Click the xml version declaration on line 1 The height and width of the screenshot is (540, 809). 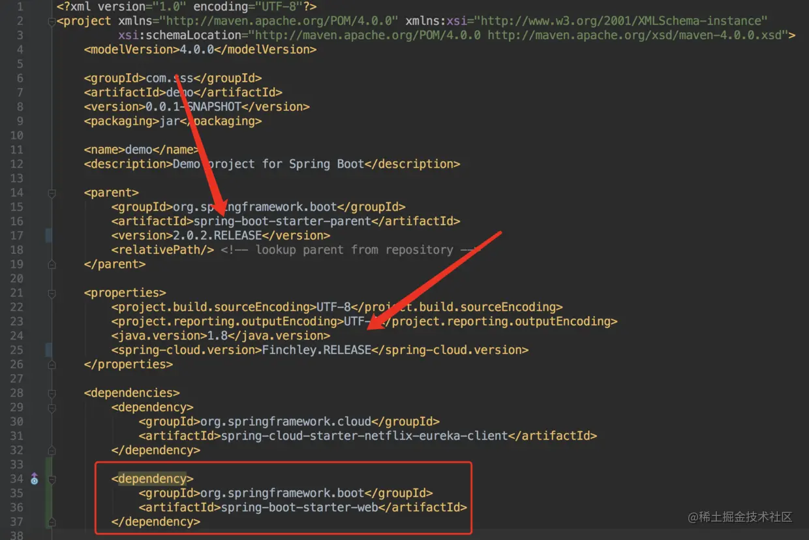coord(187,7)
